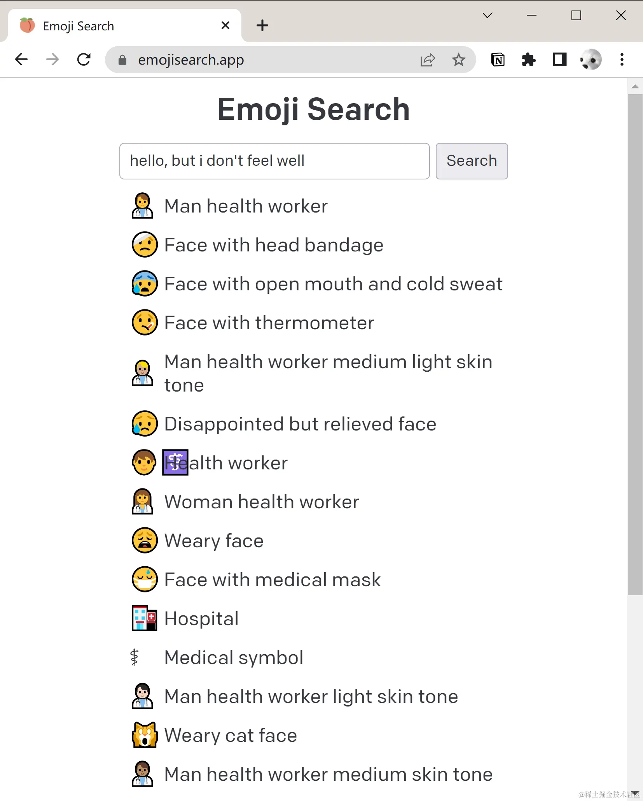Click the face with head bandage emoji
Viewport: 643px width, 801px height.
(x=144, y=245)
